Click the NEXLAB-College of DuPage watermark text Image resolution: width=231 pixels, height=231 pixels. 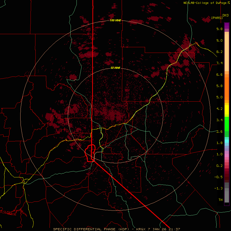click(205, 3)
